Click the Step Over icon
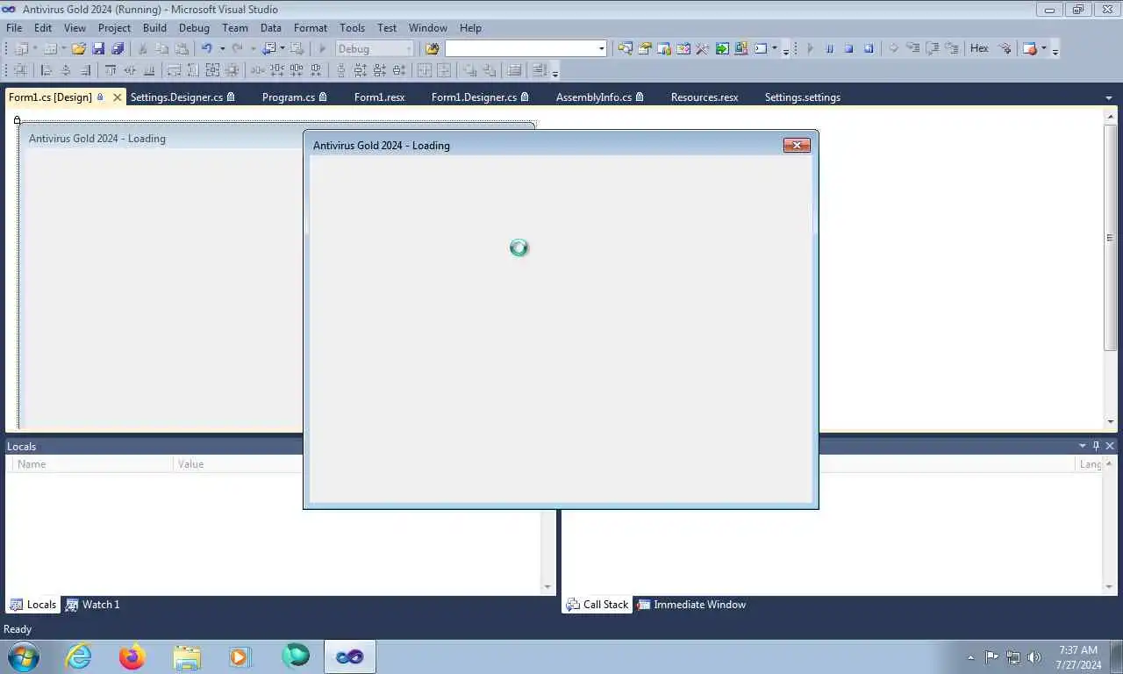The height and width of the screenshot is (674, 1123). (x=933, y=48)
